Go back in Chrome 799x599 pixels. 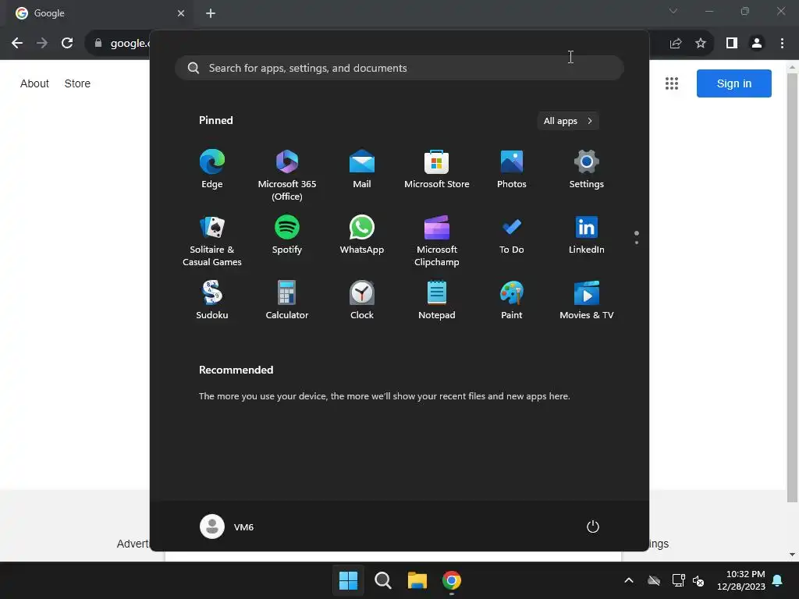pyautogui.click(x=17, y=44)
